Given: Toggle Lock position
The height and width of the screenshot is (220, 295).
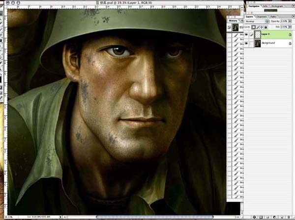Looking at the screenshot, I should [262, 27].
